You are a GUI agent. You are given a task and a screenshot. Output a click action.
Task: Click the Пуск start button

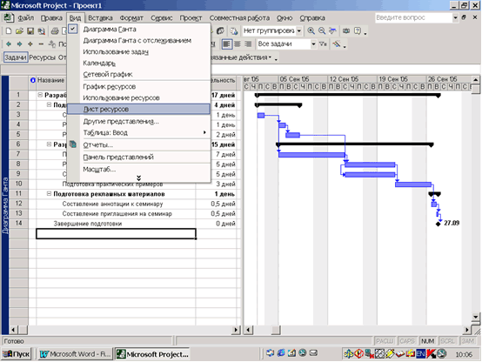(17, 354)
